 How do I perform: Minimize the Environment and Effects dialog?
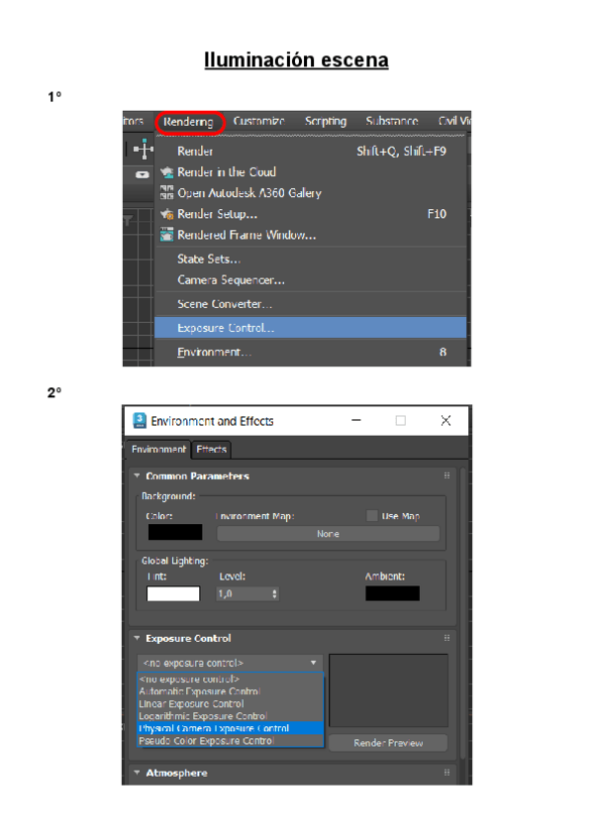pyautogui.click(x=356, y=421)
